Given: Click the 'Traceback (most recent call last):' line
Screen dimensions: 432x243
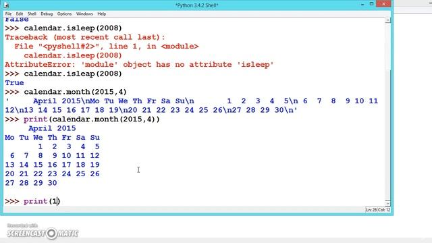Looking at the screenshot, I should pos(85,37).
